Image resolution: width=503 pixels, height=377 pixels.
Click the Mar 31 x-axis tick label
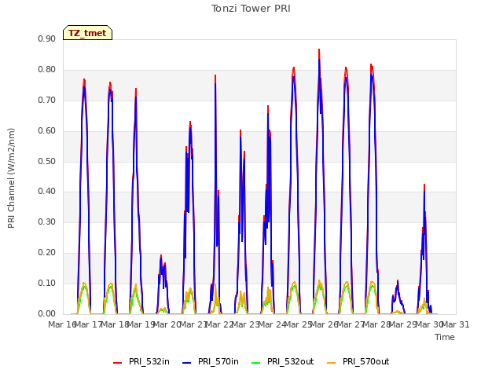(456, 324)
